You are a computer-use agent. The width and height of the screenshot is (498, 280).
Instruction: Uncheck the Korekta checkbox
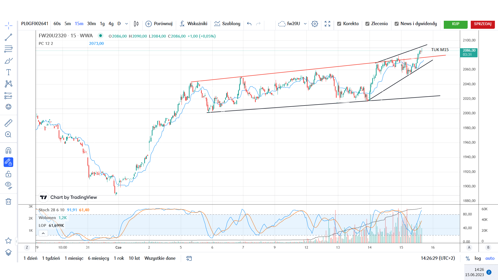tap(339, 24)
